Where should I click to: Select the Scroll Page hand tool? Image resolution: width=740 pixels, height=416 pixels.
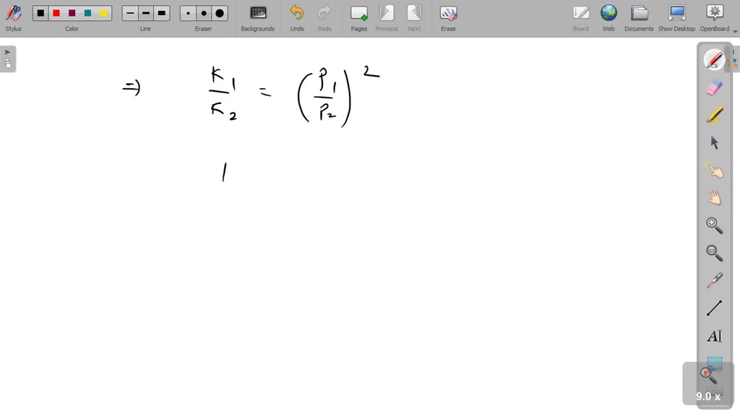coord(714,196)
